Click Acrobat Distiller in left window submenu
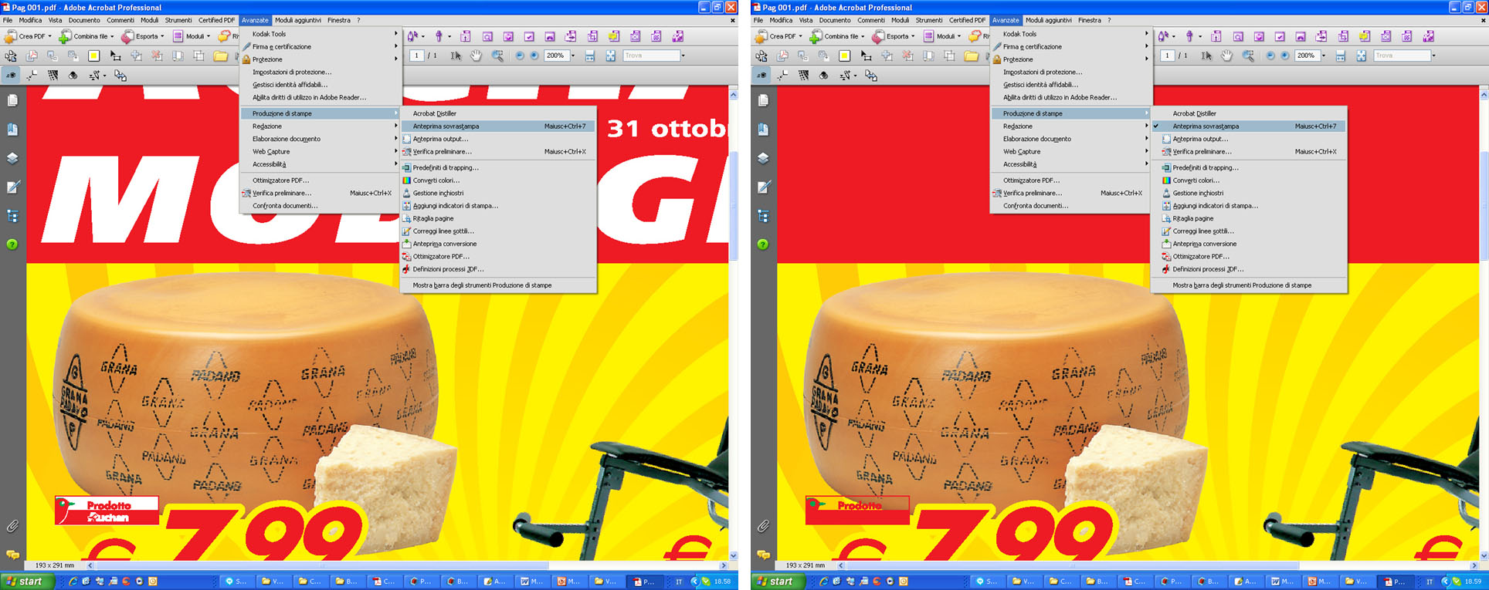The image size is (1489, 590). click(x=499, y=113)
